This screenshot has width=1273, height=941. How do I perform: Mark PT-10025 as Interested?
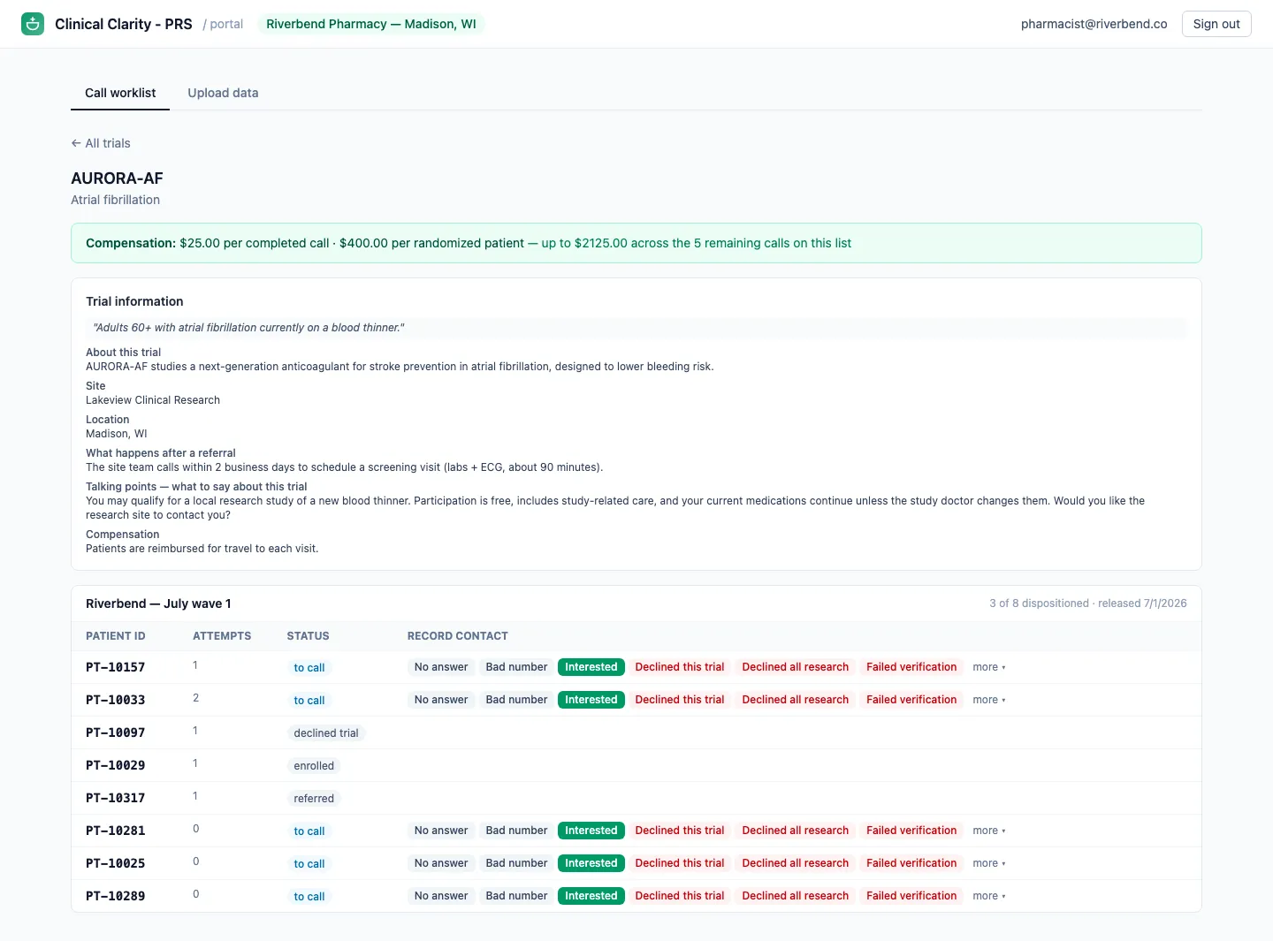pos(591,863)
